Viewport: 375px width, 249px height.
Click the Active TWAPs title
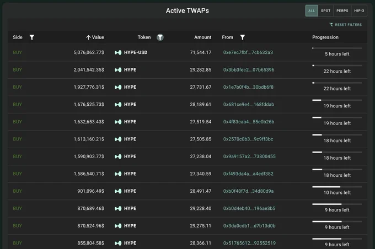coord(187,10)
